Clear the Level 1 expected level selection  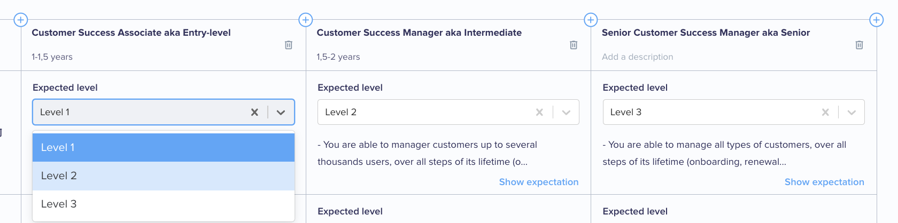(x=254, y=112)
